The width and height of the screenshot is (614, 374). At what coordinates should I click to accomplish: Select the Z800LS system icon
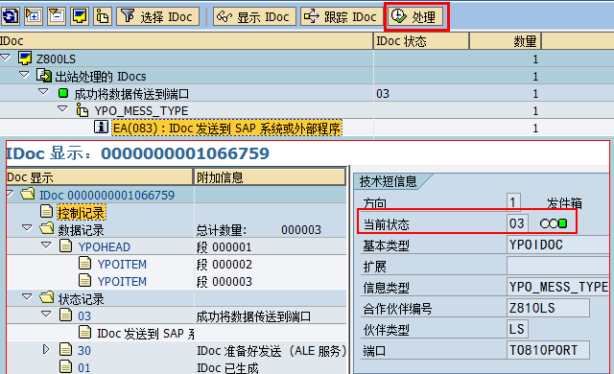(x=25, y=58)
